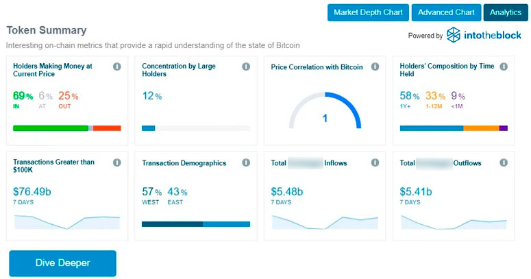The height and width of the screenshot is (279, 531).
Task: Click info icon on Holders' Composition by Time Held
Action: [504, 67]
